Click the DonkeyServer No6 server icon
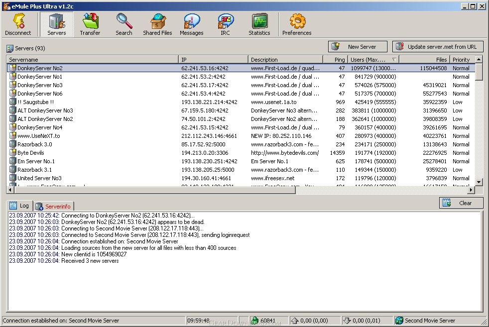This screenshot has width=489, height=327. (x=13, y=94)
